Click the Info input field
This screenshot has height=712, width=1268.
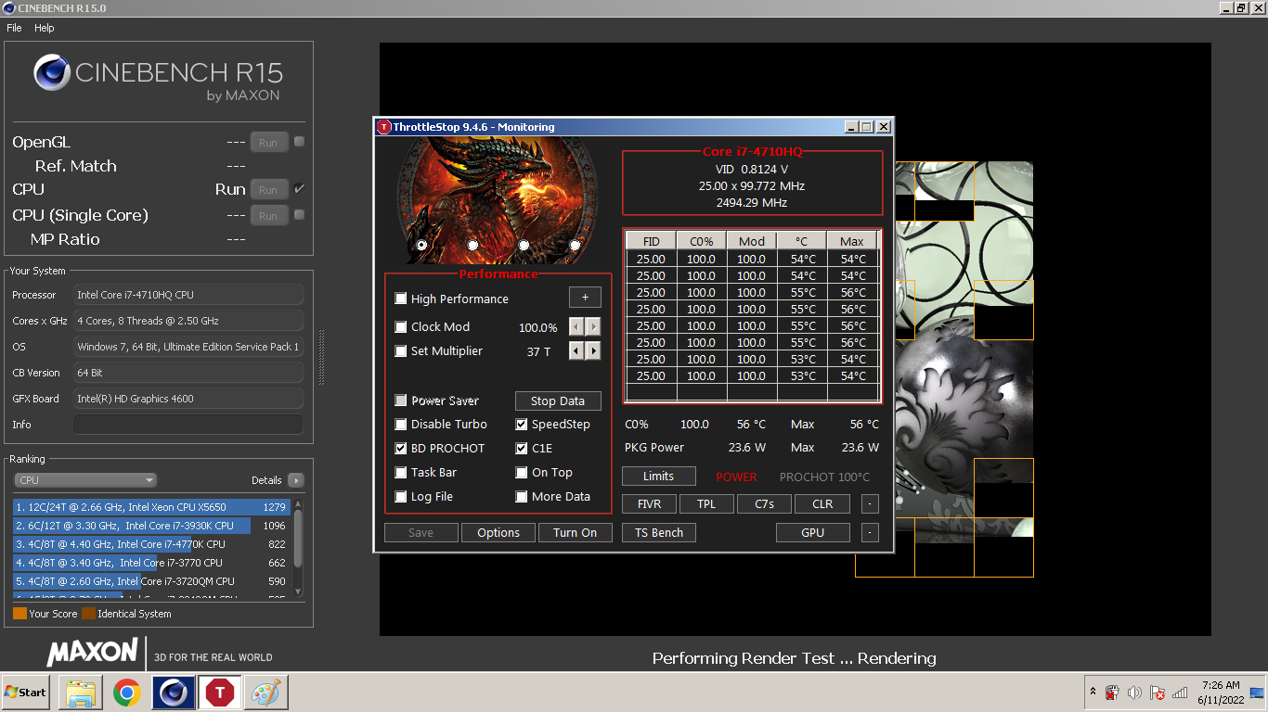tap(188, 425)
